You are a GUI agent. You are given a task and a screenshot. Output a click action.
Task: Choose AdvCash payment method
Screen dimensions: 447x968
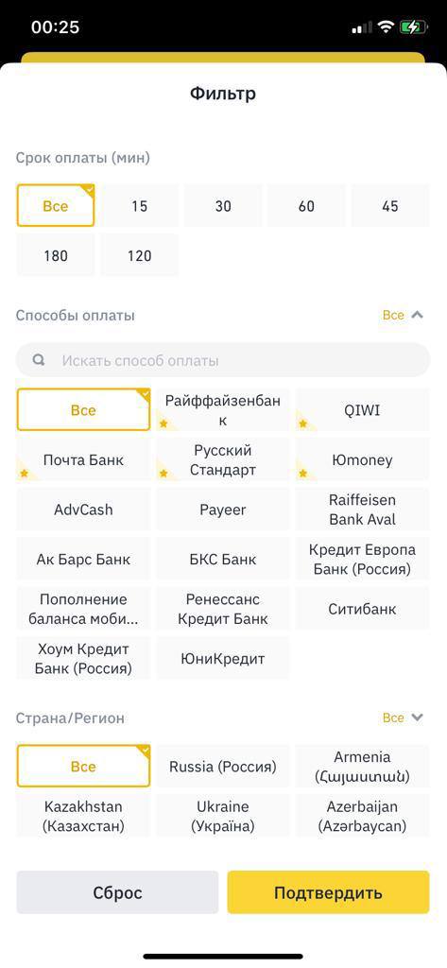coord(83,510)
